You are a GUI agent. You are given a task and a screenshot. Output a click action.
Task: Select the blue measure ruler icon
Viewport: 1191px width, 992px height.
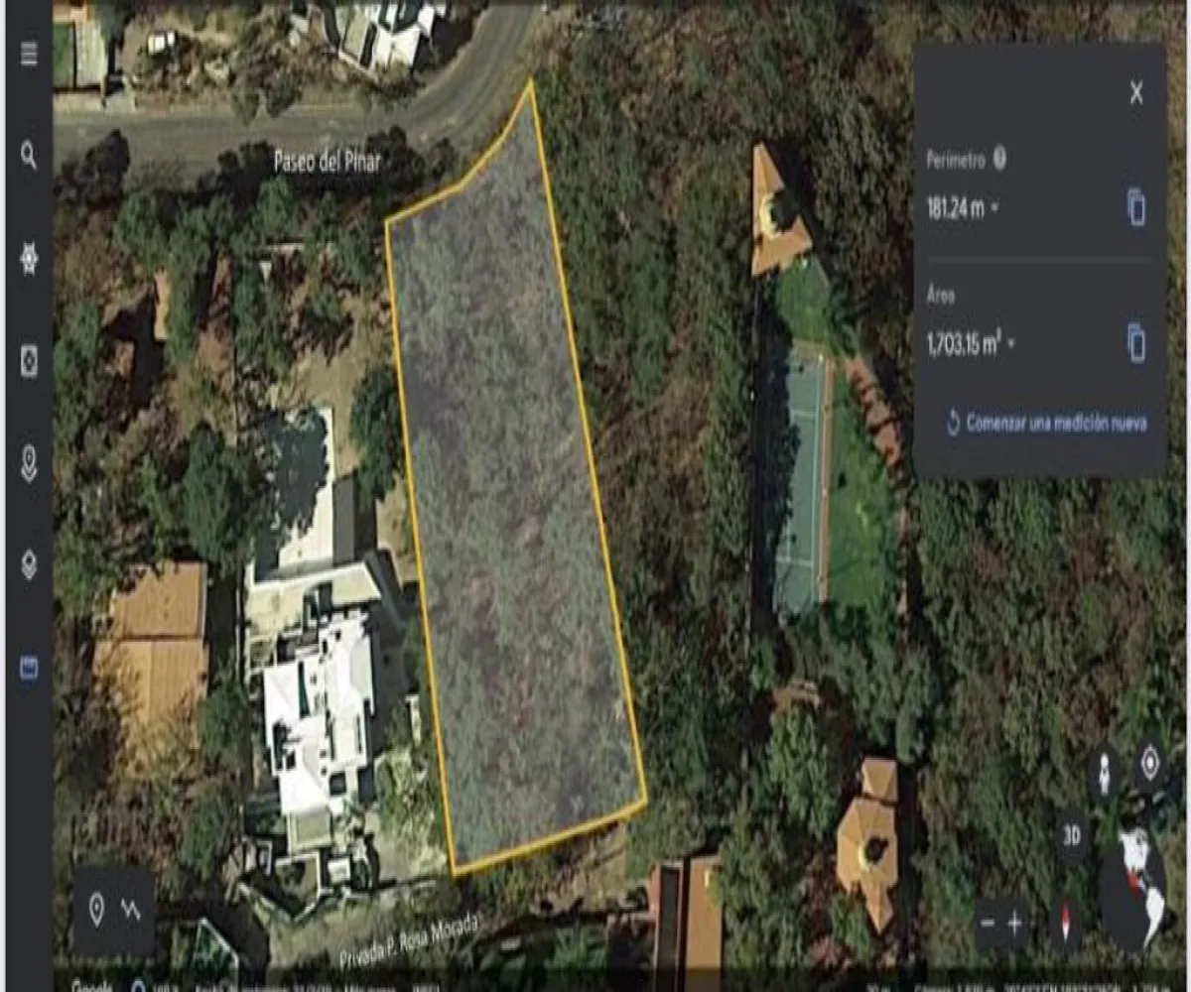point(29,668)
